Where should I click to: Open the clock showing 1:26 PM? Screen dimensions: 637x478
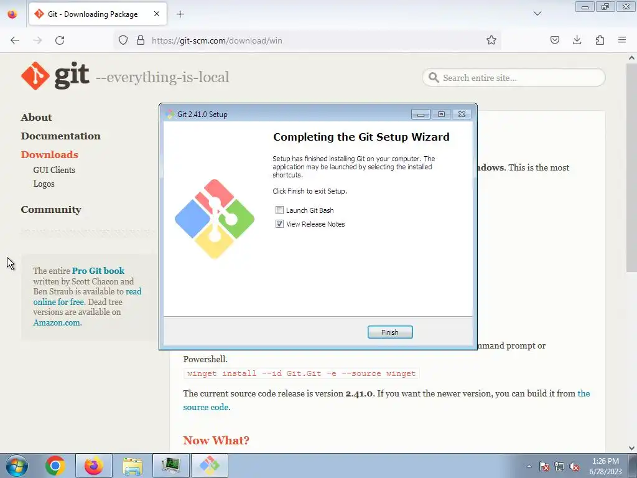click(x=605, y=466)
